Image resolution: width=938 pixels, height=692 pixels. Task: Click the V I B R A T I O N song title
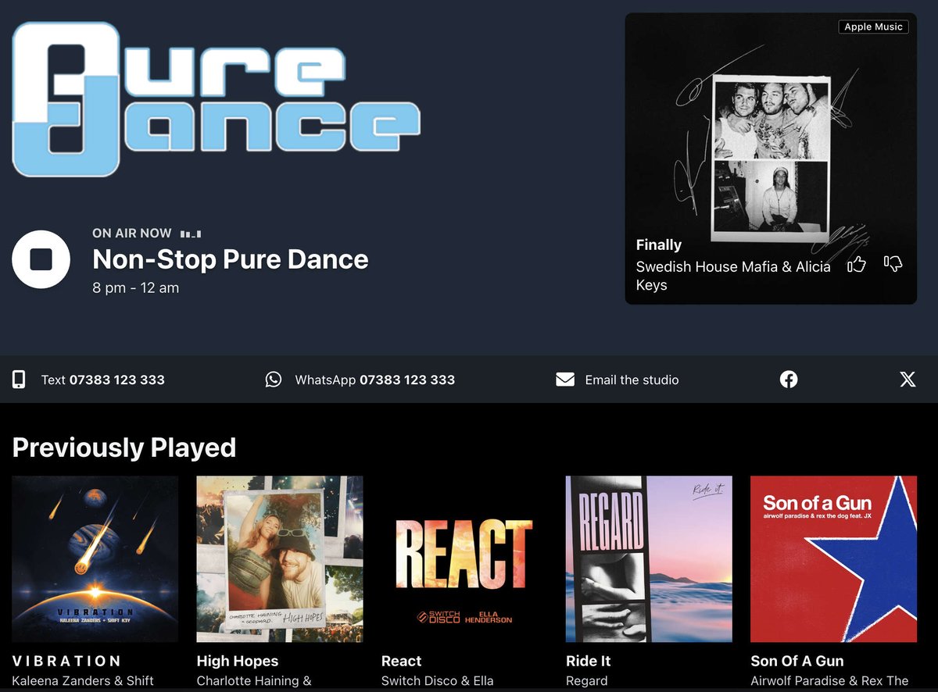(x=66, y=661)
